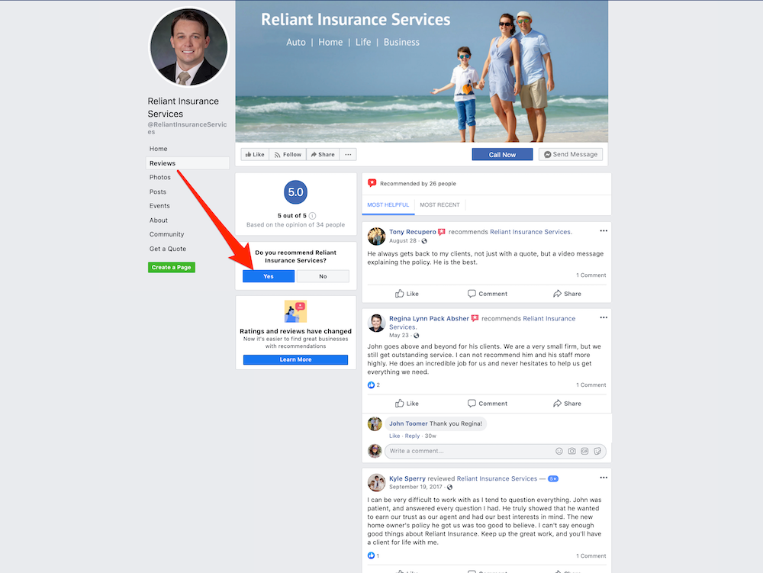Answer No to recommending the business
This screenshot has height=573, width=763.
(x=323, y=276)
